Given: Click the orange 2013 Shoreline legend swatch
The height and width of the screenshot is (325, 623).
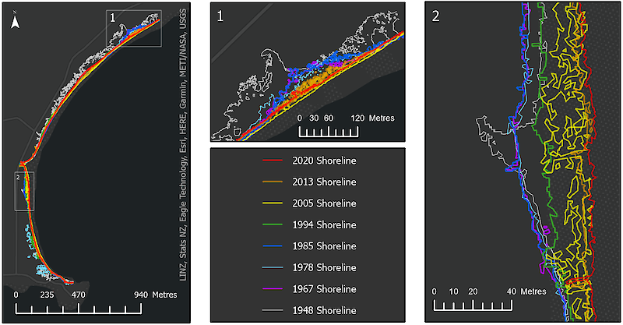Looking at the screenshot, I should [273, 182].
